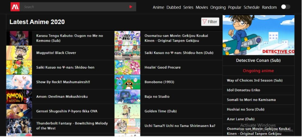Image resolution: width=302 pixels, height=137 pixels.
Task: Open Bonobono (1993) thumbnail
Action: click(127, 82)
